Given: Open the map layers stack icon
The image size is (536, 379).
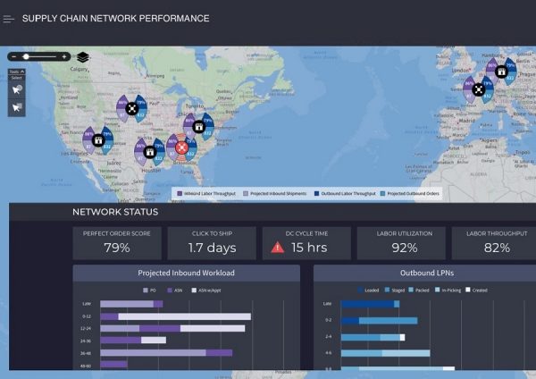Looking at the screenshot, I should coord(83,57).
